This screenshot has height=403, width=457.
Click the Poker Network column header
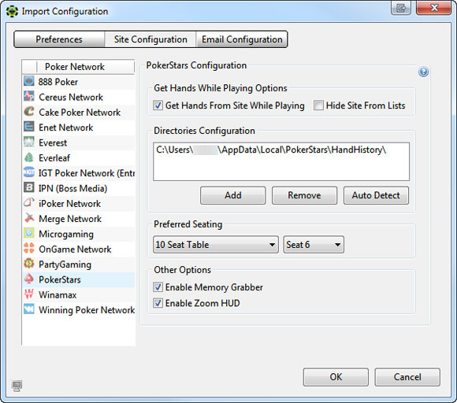point(86,67)
